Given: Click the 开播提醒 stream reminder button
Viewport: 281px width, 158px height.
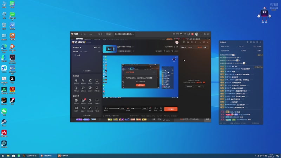Looking at the screenshot, I should tap(169, 47).
